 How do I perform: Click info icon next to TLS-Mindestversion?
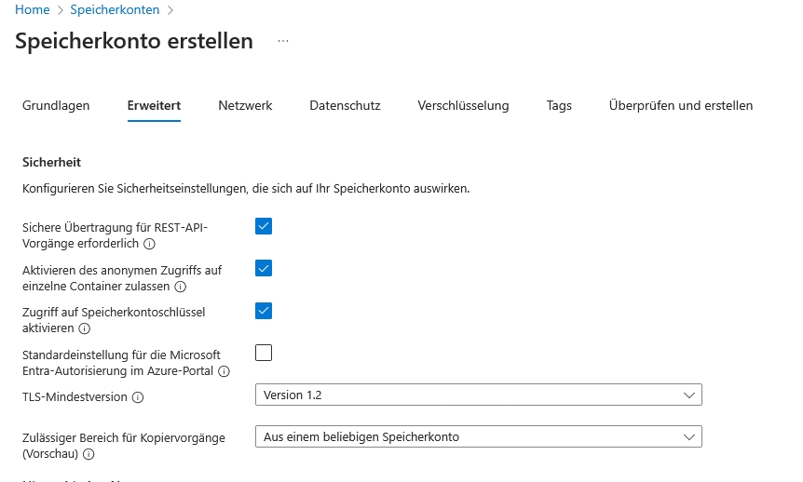[138, 397]
